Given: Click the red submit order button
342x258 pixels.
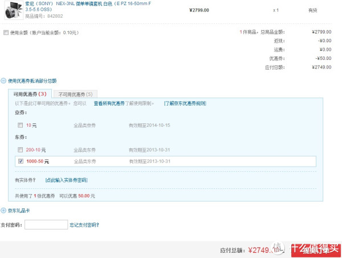Looking at the screenshot, I should 316,250.
